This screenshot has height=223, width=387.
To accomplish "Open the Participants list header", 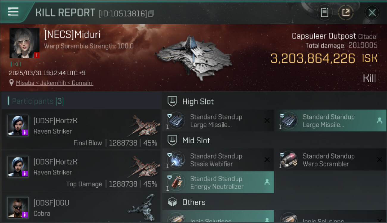I will [81, 101].
